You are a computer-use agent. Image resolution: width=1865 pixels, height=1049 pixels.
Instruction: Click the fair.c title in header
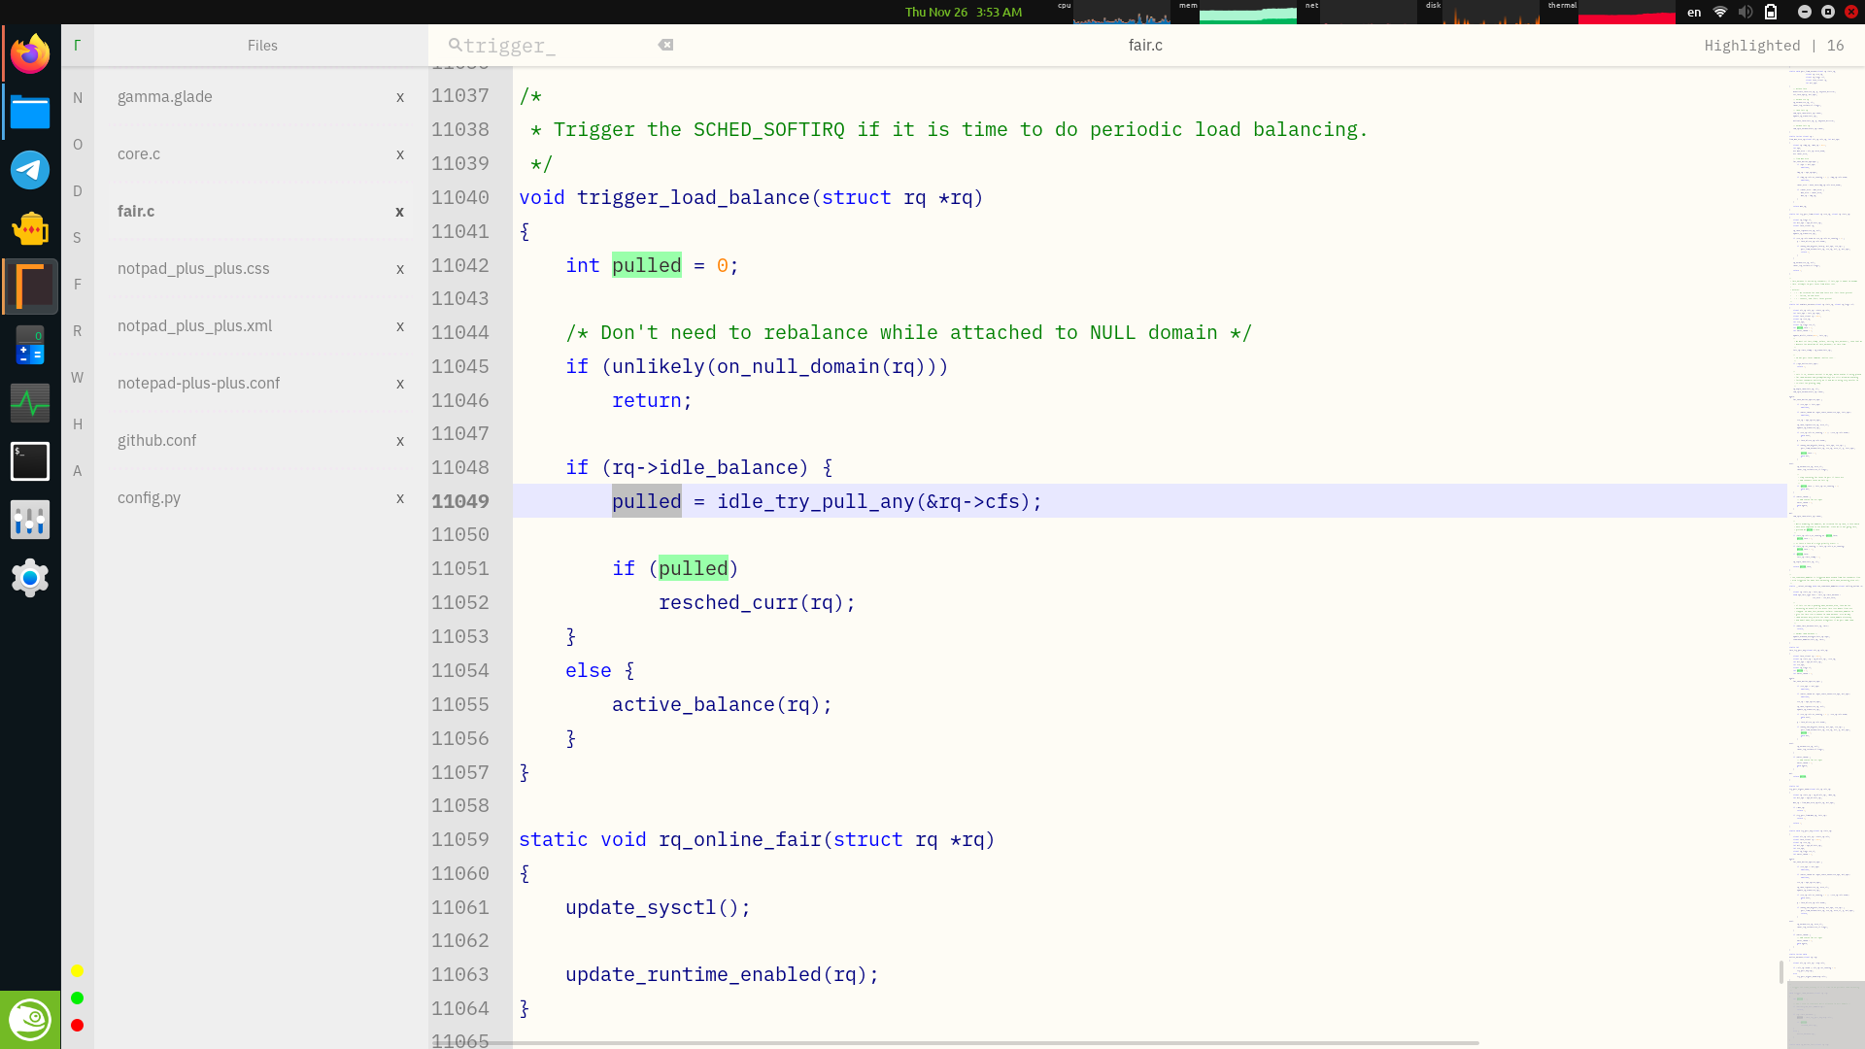tap(1145, 46)
